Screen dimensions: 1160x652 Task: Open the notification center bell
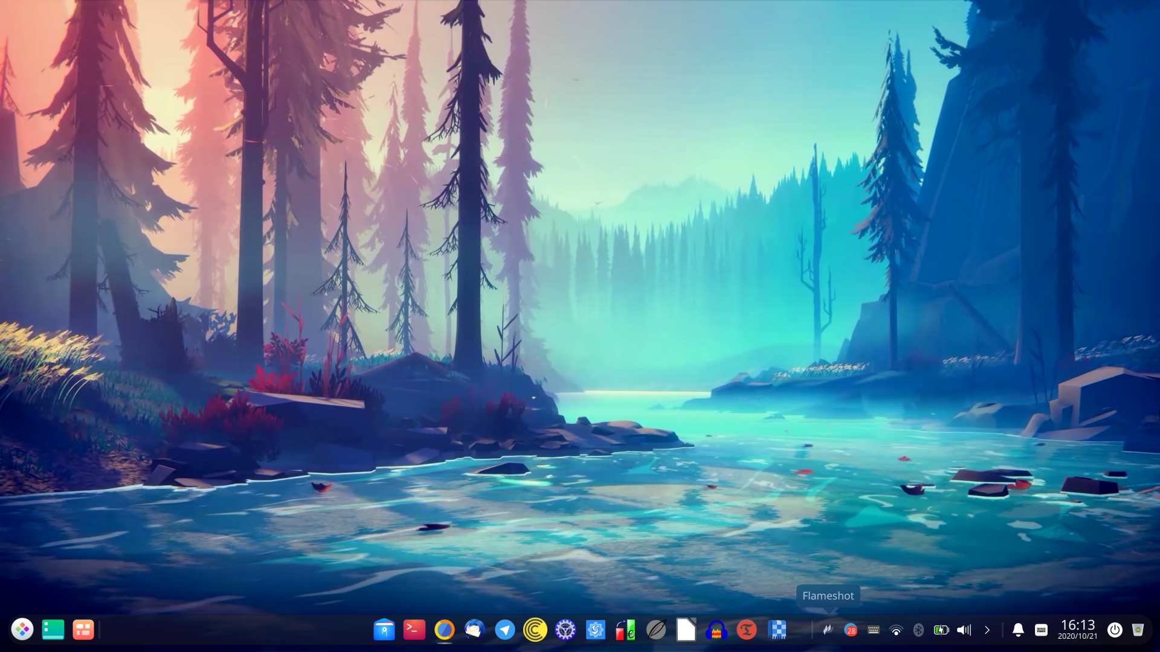point(1018,630)
